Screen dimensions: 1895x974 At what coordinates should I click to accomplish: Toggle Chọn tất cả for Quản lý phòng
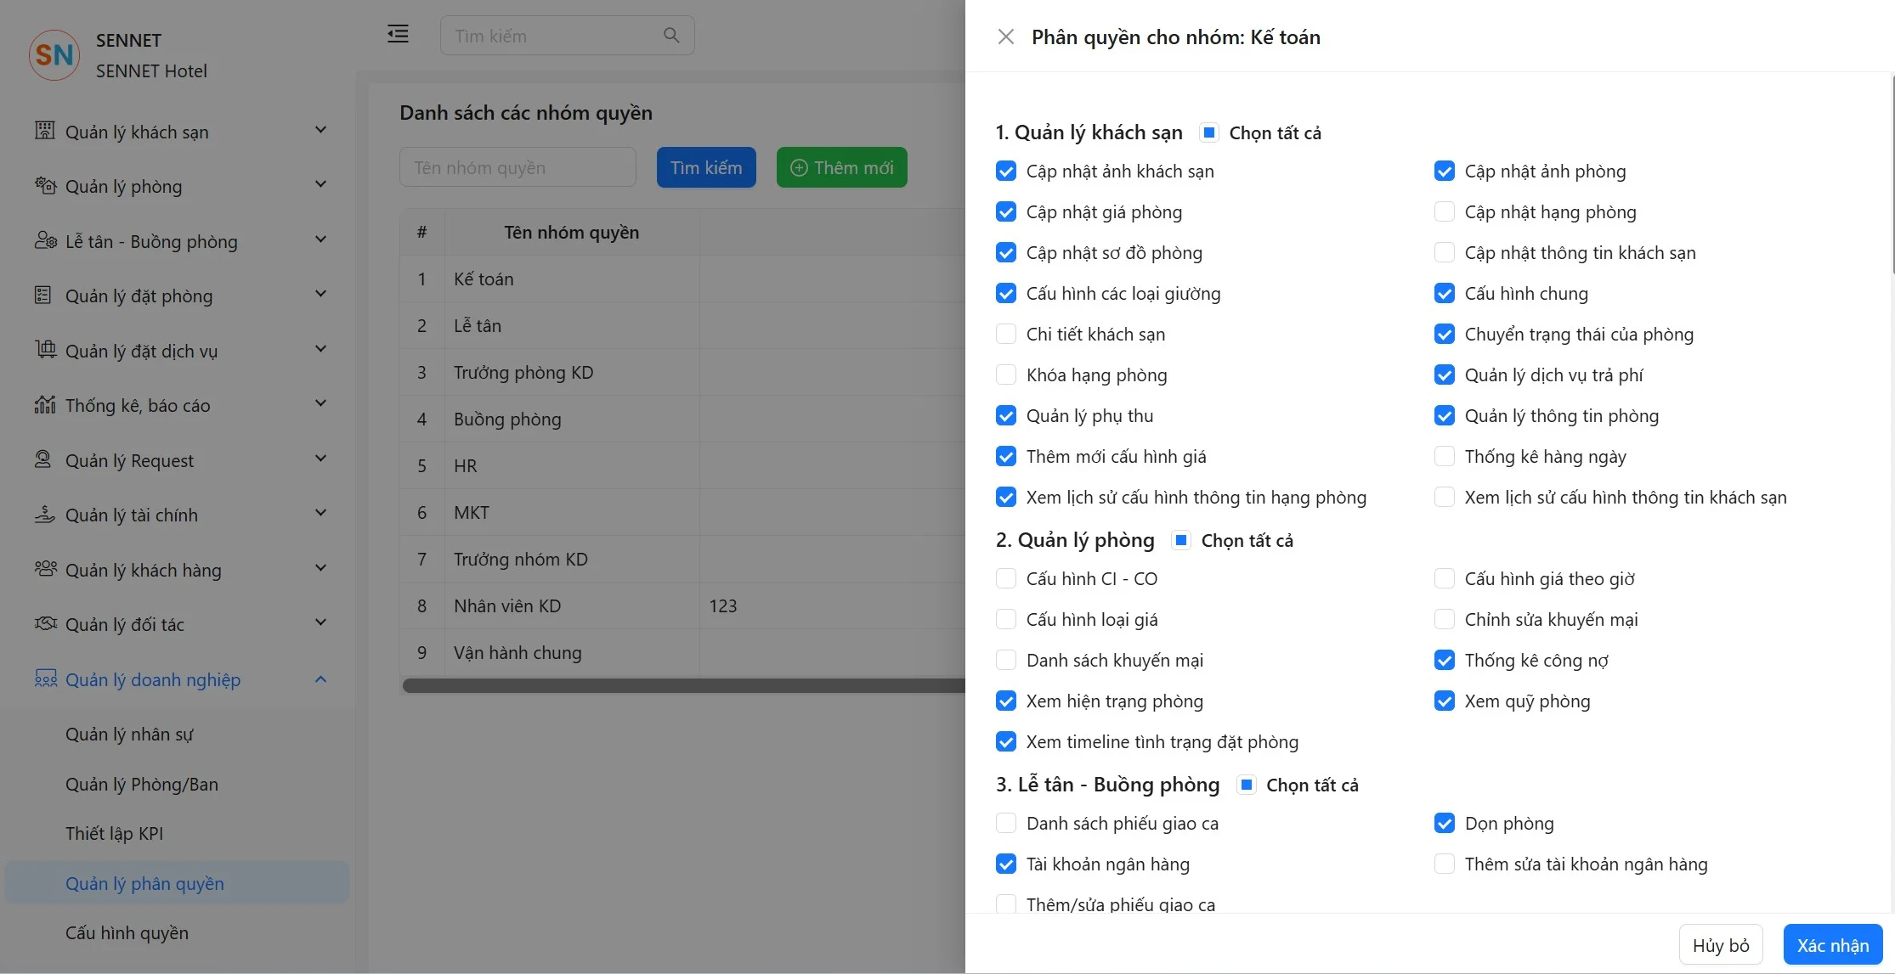tap(1181, 540)
